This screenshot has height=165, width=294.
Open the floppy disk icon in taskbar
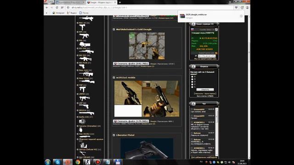118,162
